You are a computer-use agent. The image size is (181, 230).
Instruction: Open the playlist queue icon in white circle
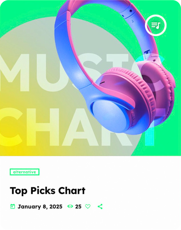click(x=156, y=25)
